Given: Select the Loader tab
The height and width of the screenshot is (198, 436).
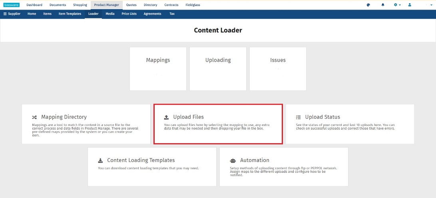Looking at the screenshot, I should (94, 14).
